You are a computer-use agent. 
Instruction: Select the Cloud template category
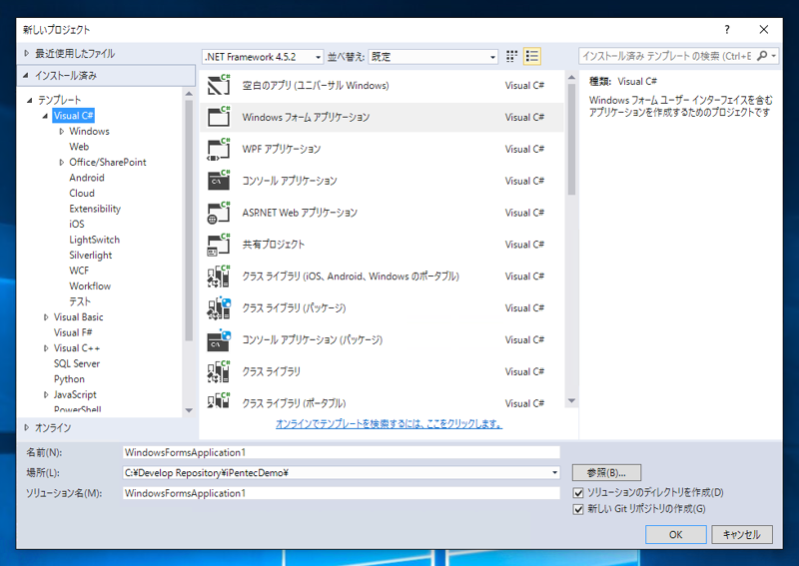pos(82,193)
